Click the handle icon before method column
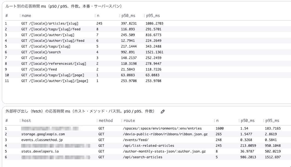Viewport: 291px width, 167px height. (x=97, y=121)
